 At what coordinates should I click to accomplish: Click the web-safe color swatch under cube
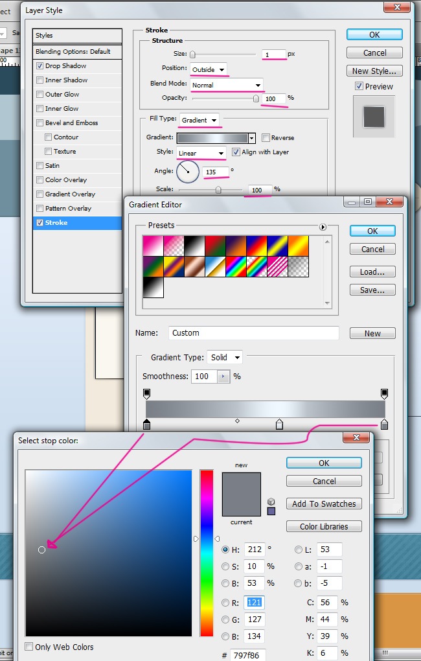point(271,511)
